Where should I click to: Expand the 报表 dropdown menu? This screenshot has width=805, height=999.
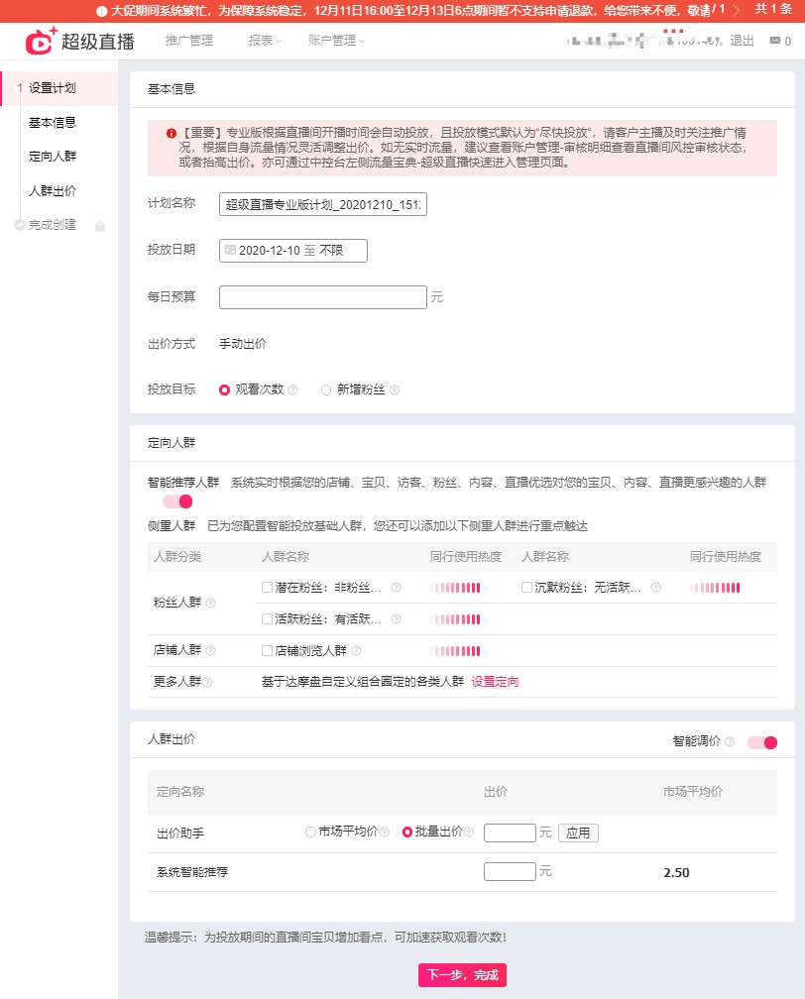click(x=265, y=42)
